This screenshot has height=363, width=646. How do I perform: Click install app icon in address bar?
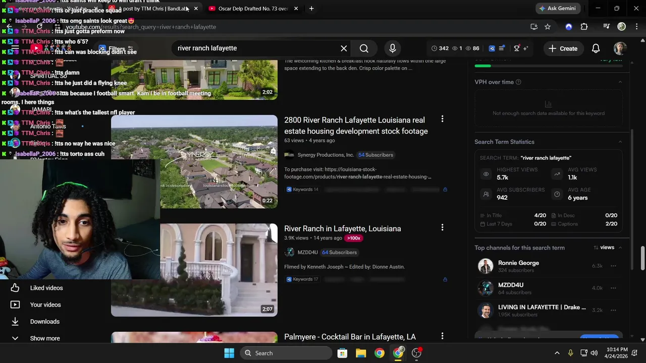(x=534, y=27)
